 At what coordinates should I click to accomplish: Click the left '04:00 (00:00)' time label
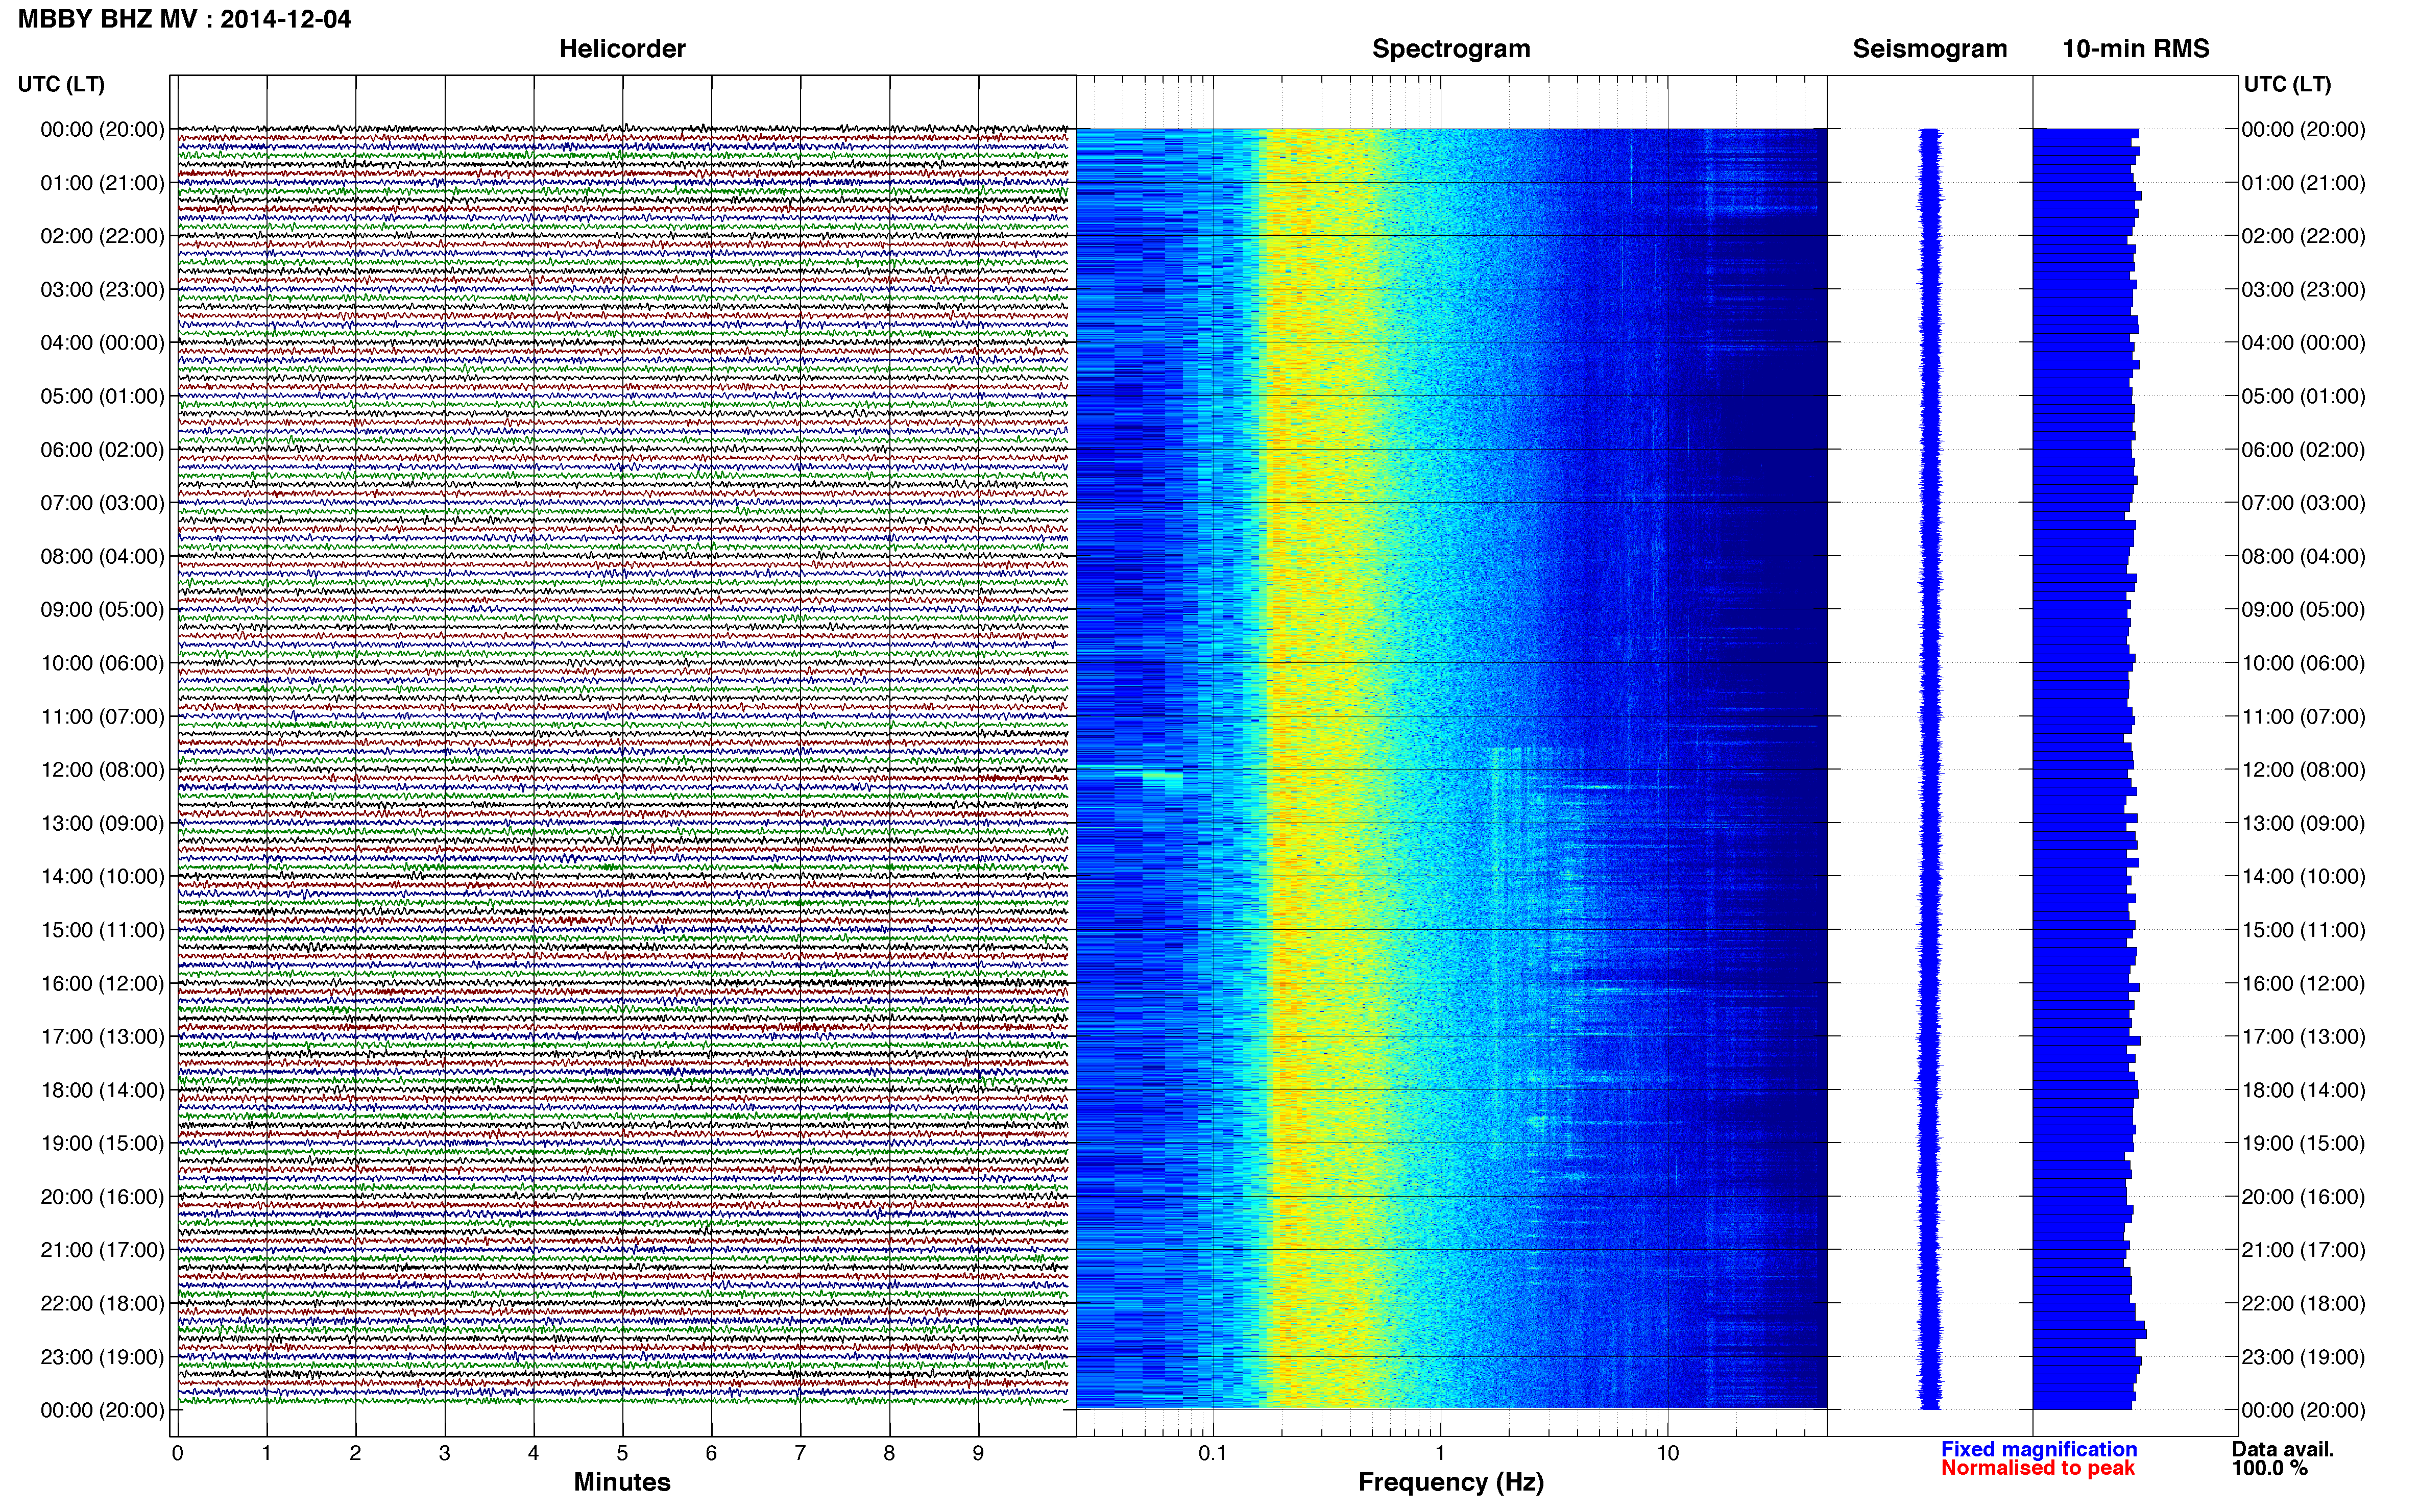(x=102, y=343)
